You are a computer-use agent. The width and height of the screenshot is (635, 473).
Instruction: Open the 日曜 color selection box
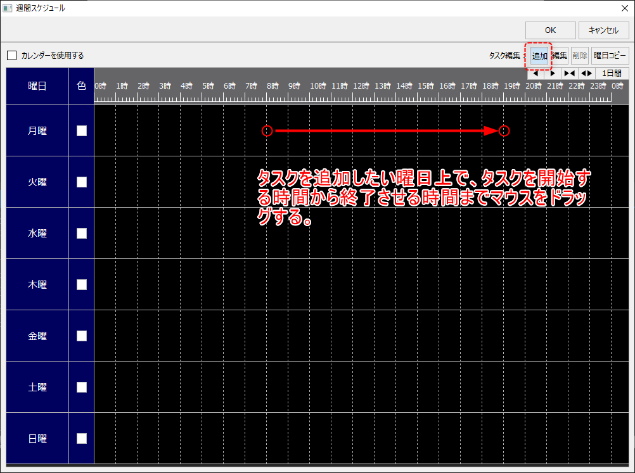coord(81,438)
